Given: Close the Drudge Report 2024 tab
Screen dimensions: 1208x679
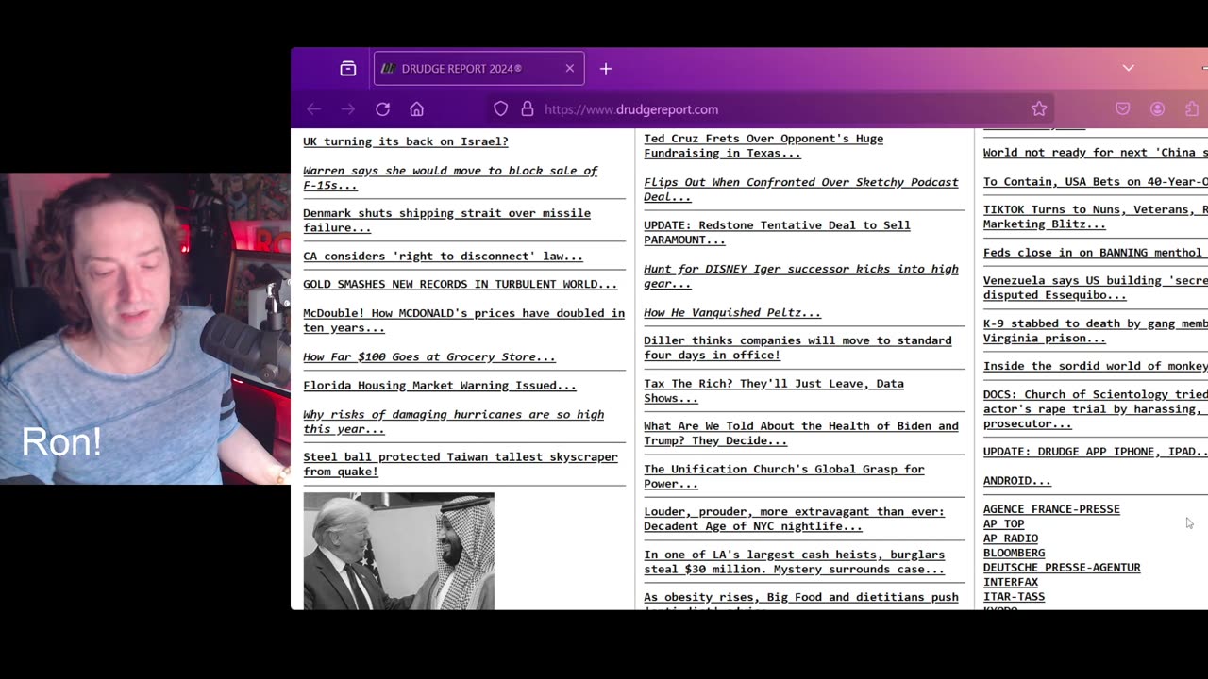Looking at the screenshot, I should (x=569, y=68).
